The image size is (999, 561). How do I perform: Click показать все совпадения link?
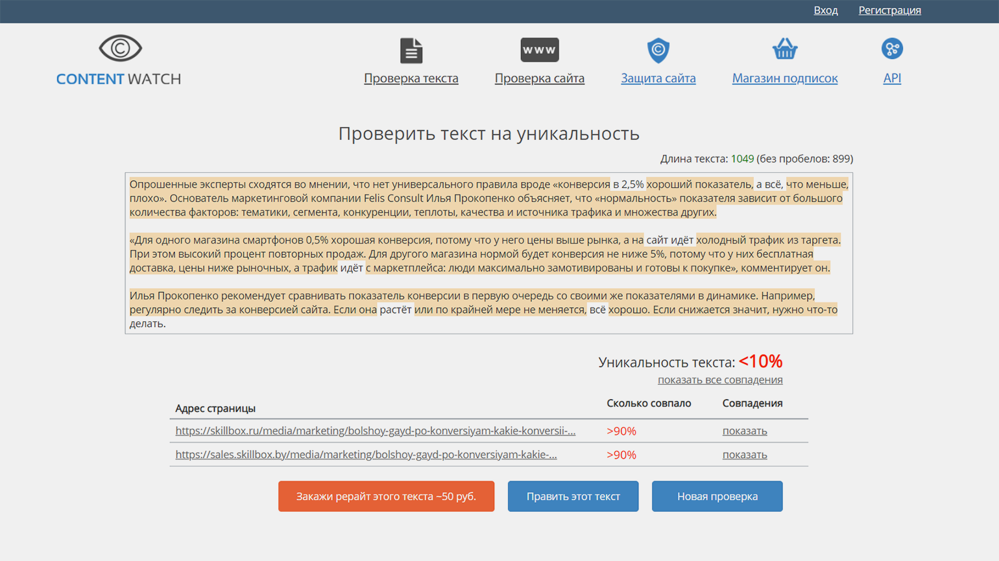(719, 380)
